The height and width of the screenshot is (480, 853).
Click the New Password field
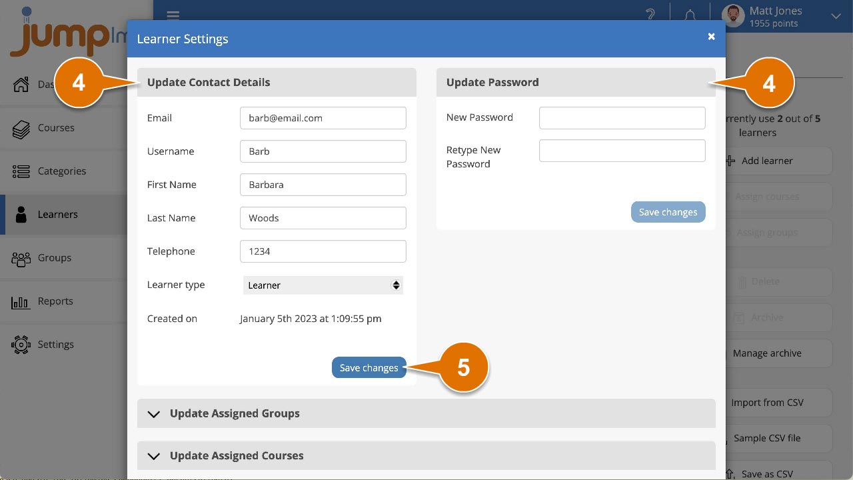(622, 117)
